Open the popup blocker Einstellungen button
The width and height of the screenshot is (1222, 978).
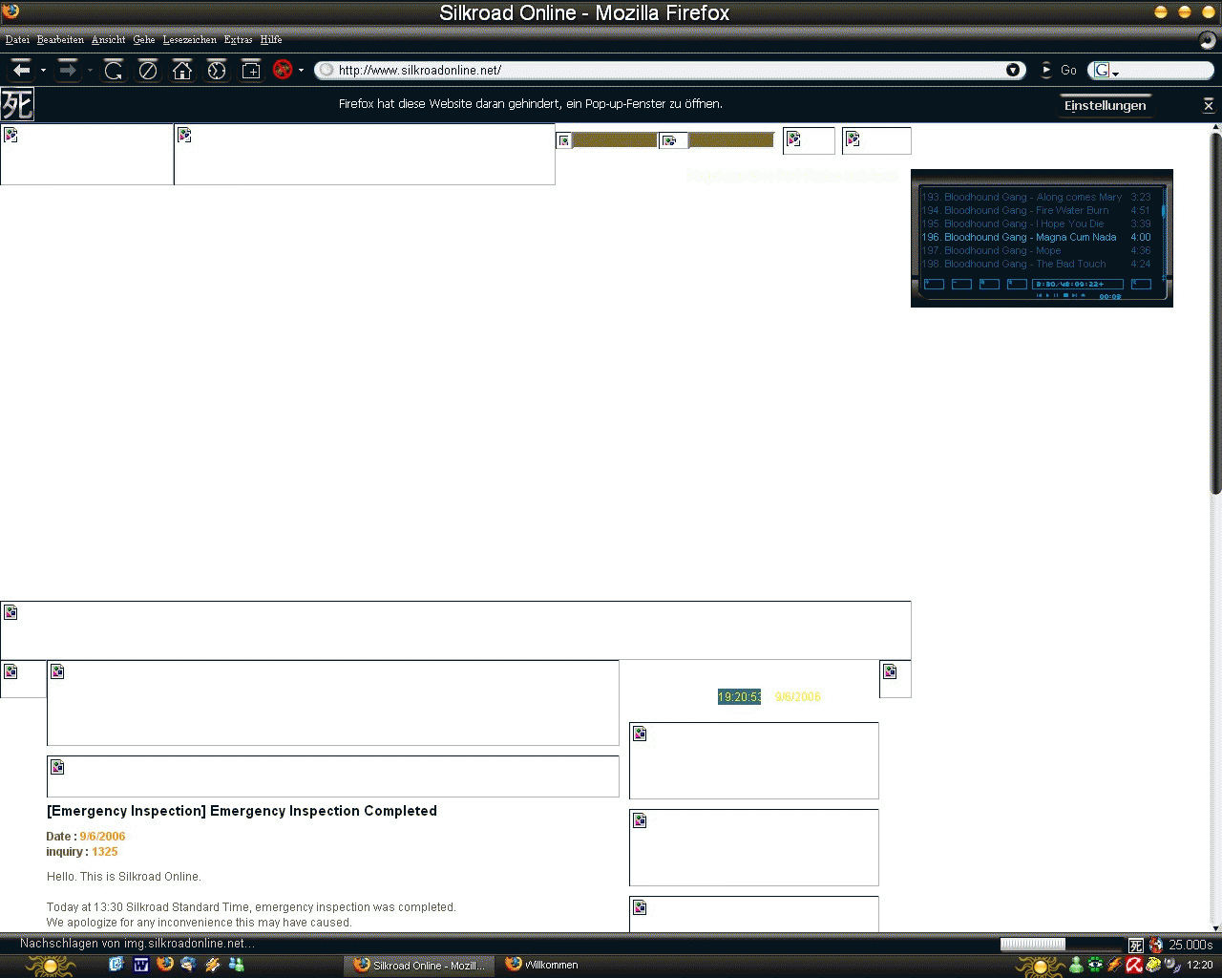coord(1105,105)
